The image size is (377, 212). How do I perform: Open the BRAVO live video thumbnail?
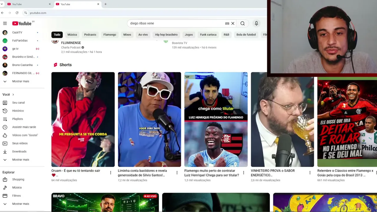click(105, 202)
